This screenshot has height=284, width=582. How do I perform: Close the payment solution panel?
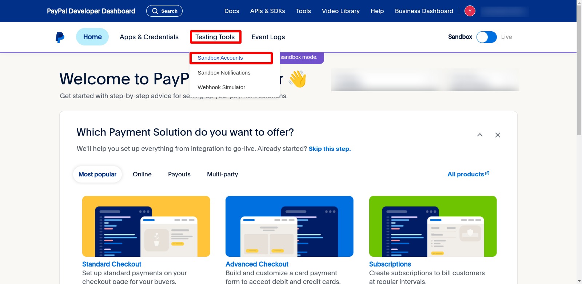498,135
